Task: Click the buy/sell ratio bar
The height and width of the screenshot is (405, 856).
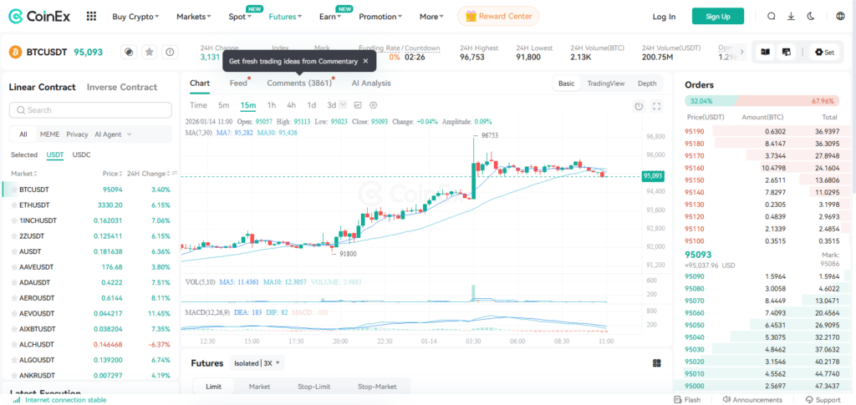Action: (x=763, y=101)
